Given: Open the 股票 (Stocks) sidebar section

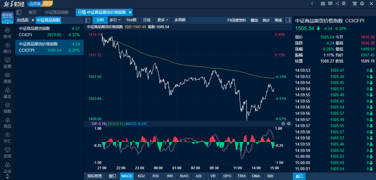Looking at the screenshot, I should click(7, 63).
